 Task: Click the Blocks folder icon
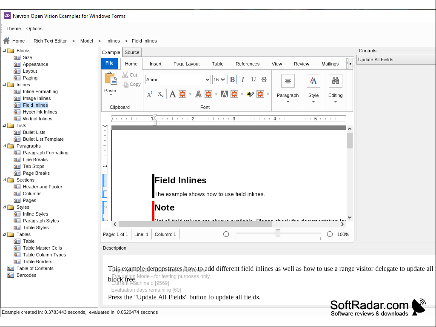(11, 51)
